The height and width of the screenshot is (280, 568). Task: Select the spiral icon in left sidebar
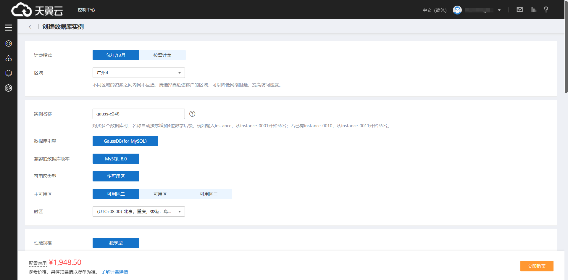[9, 88]
